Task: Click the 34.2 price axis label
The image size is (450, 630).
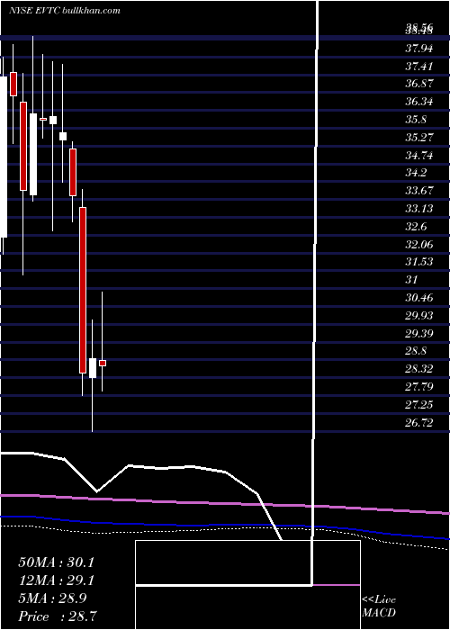Action: 416,173
